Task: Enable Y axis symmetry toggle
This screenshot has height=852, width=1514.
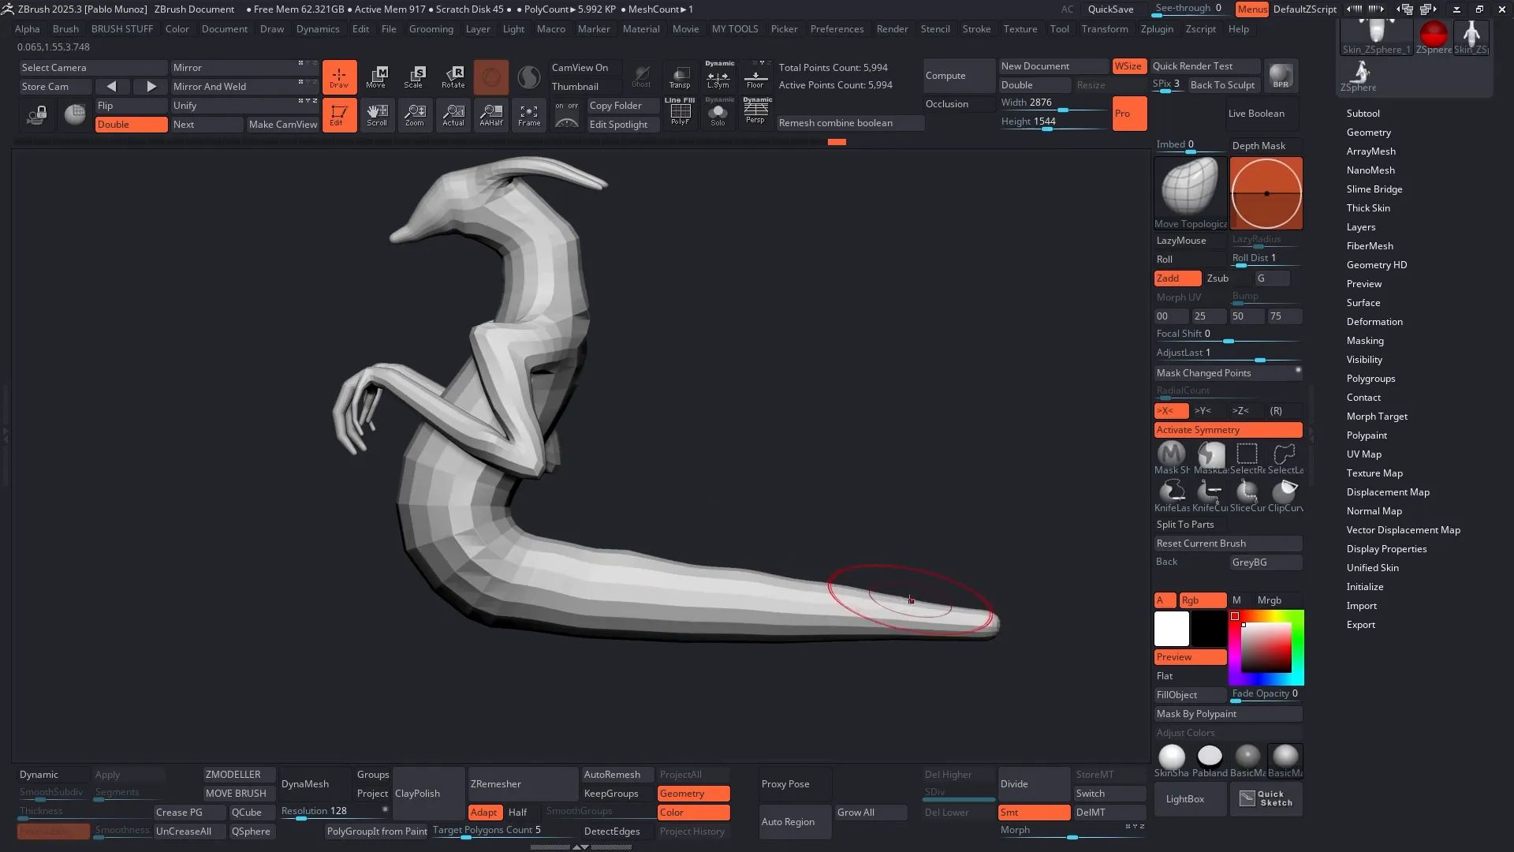Action: [x=1203, y=411]
